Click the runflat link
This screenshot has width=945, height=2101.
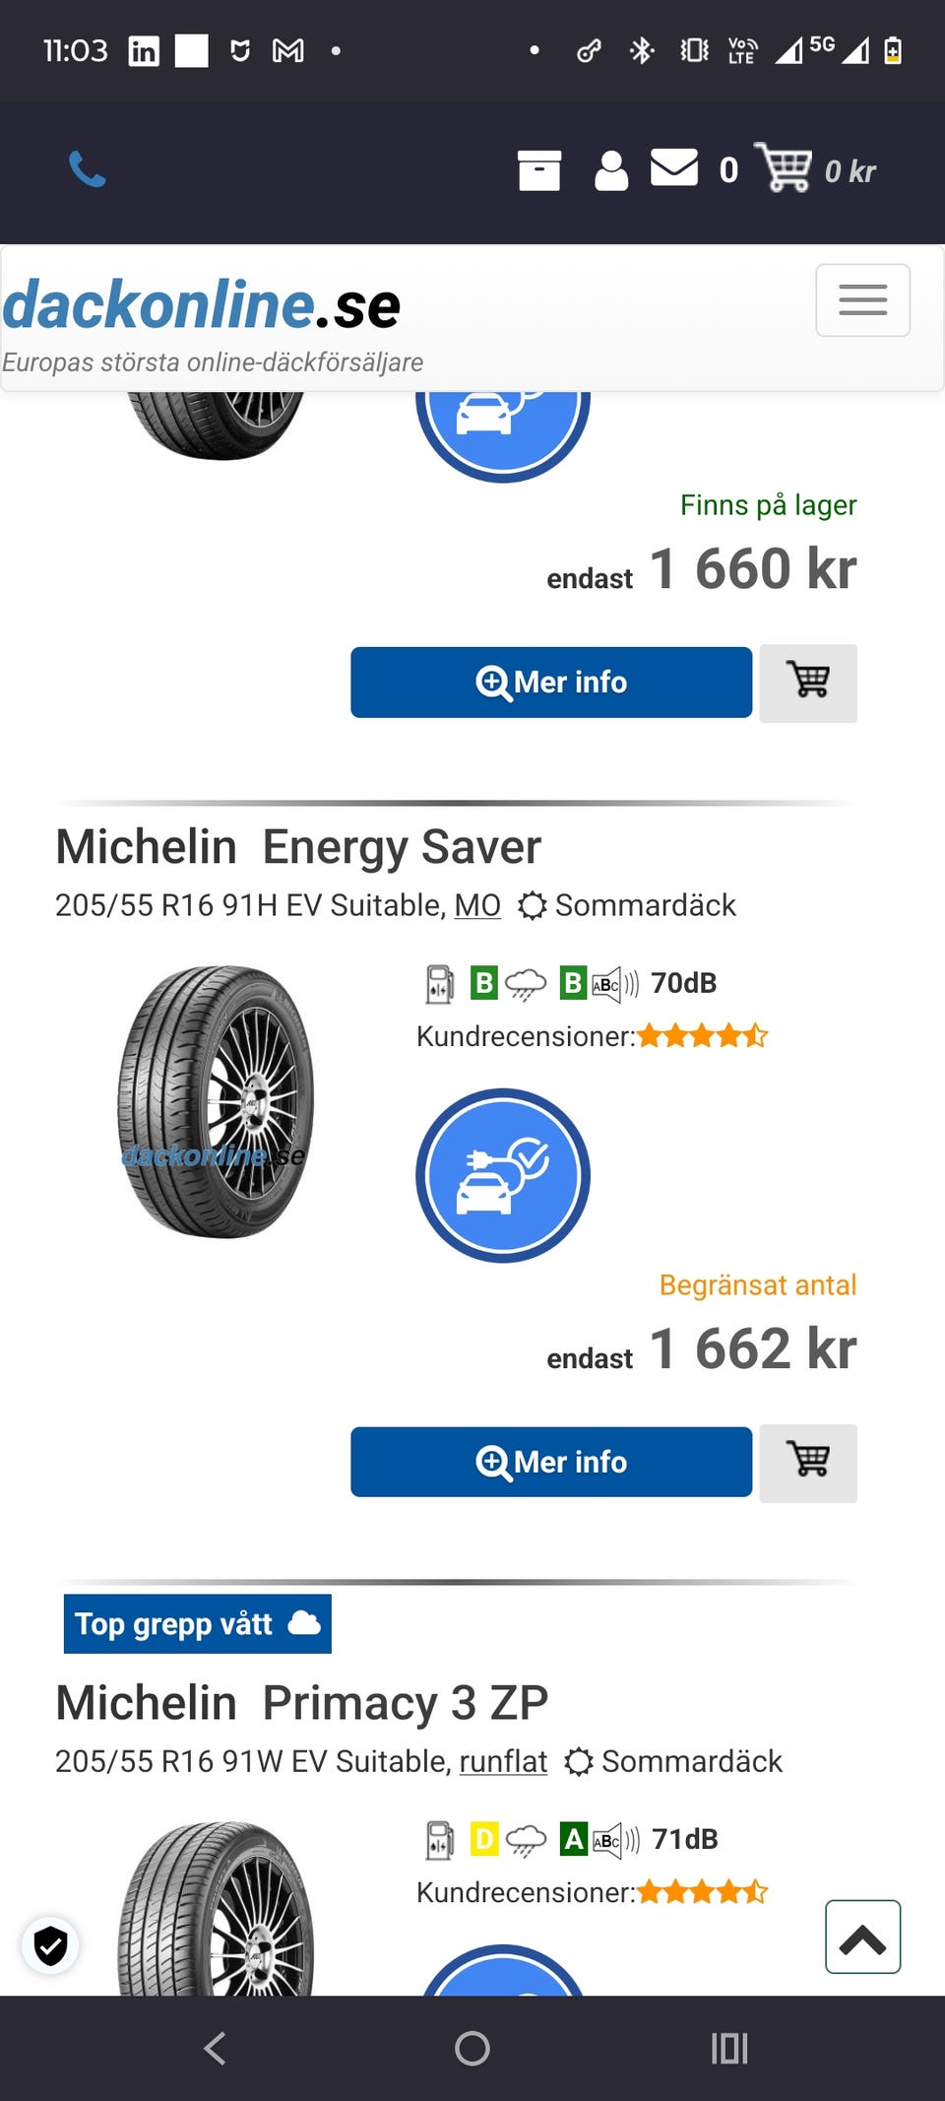[x=503, y=1761]
